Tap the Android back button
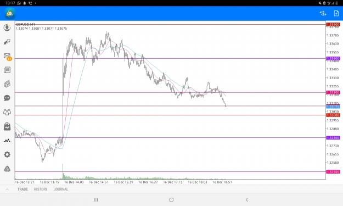Screen dimensions: 343x206 point(247,199)
